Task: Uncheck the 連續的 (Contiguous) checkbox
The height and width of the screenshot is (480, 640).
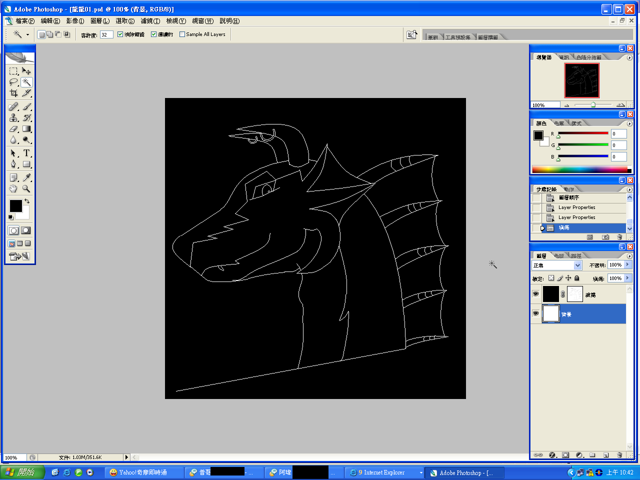Action: 154,34
